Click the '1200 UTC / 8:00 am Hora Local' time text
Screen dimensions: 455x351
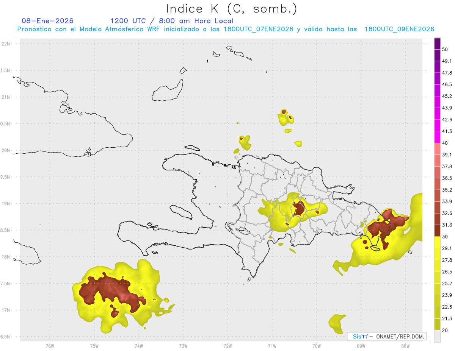(x=172, y=21)
